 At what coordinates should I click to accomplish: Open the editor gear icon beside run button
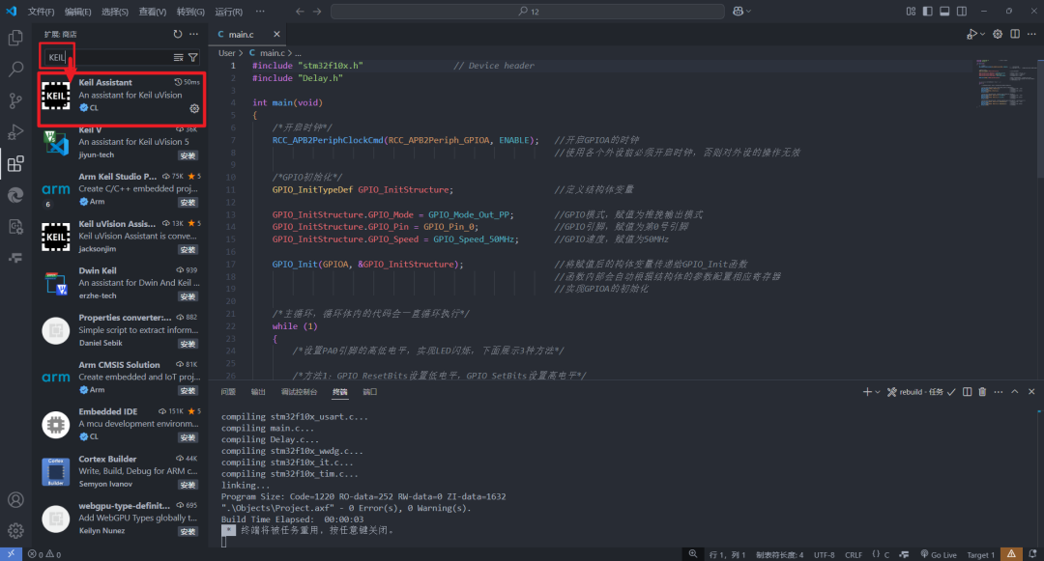tap(998, 34)
